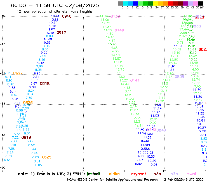Select the dark blue 12 ft legend swatch
Image resolution: width=207 pixels, height=182 pixels.
[135, 3]
